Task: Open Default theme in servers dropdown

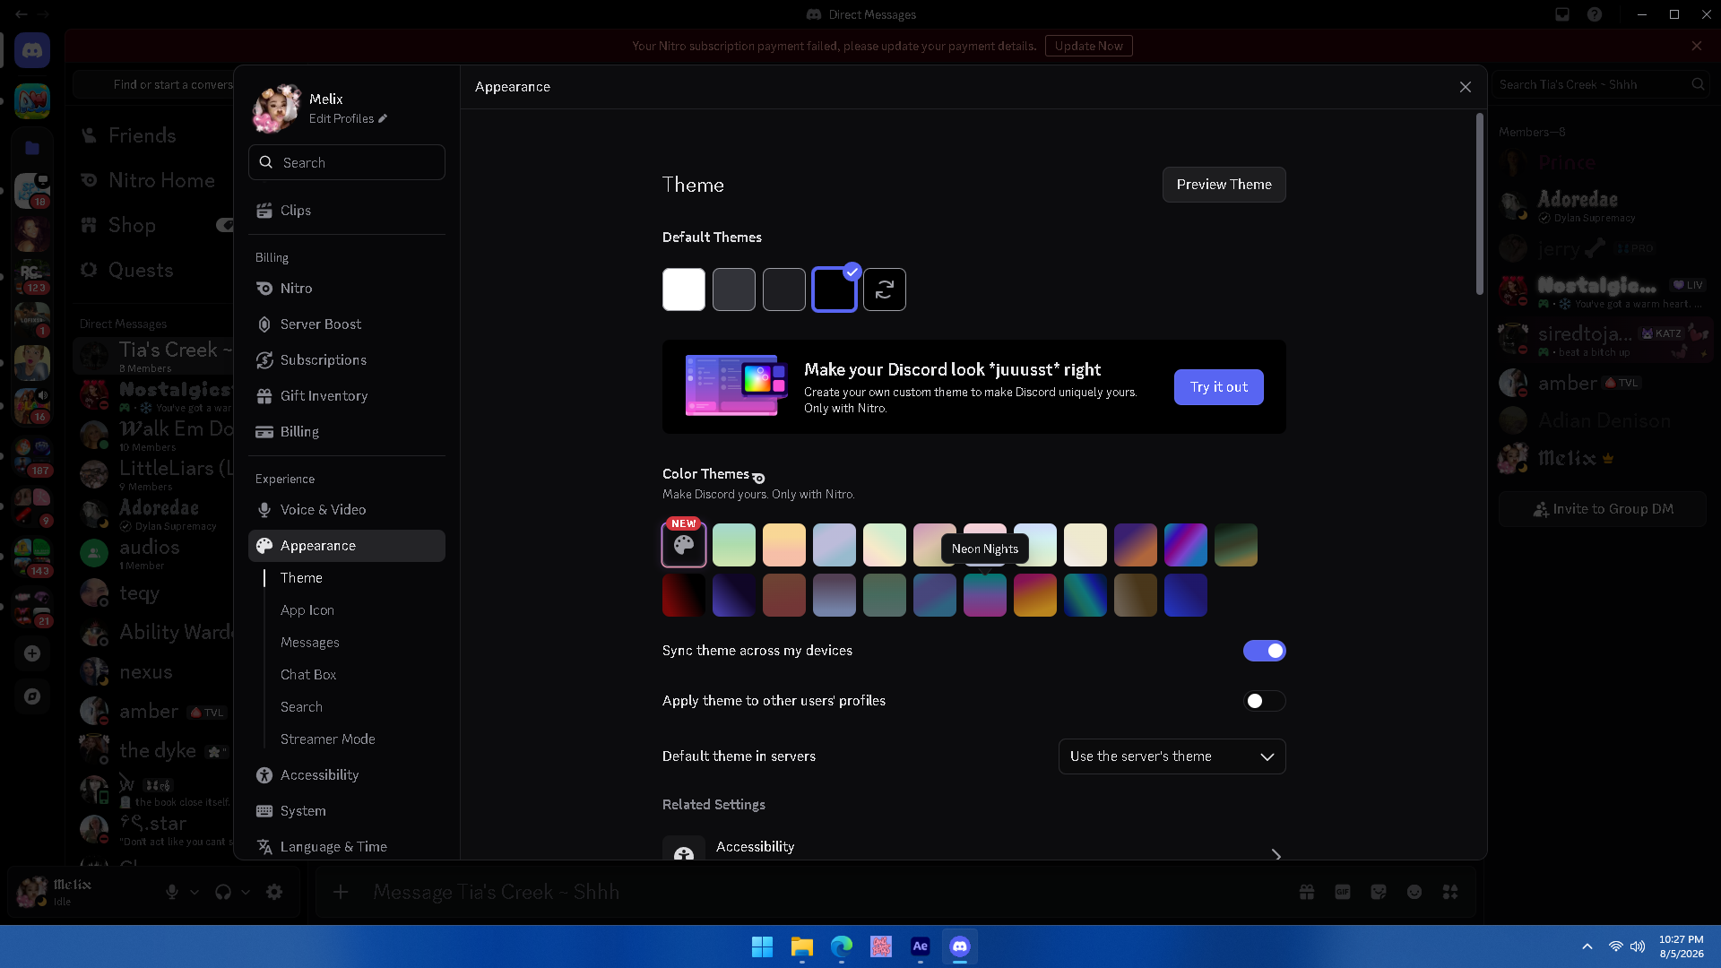Action: [x=1172, y=756]
